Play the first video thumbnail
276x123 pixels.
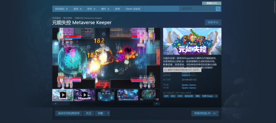coord(63,95)
